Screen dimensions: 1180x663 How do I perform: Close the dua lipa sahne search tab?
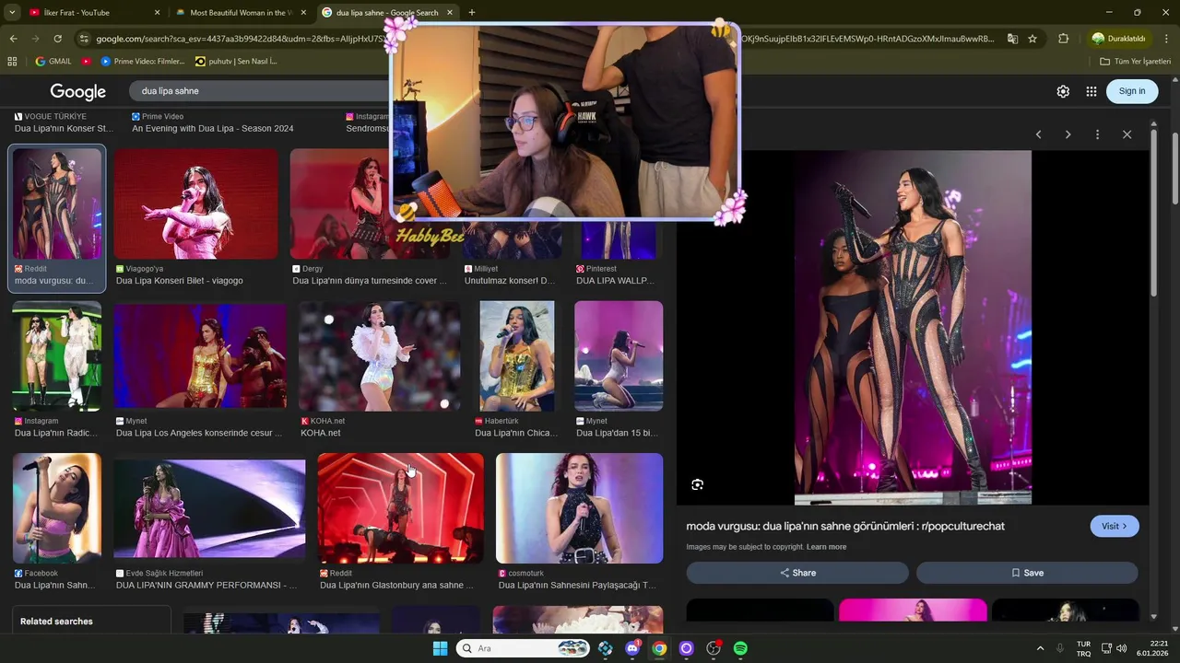[x=450, y=13]
